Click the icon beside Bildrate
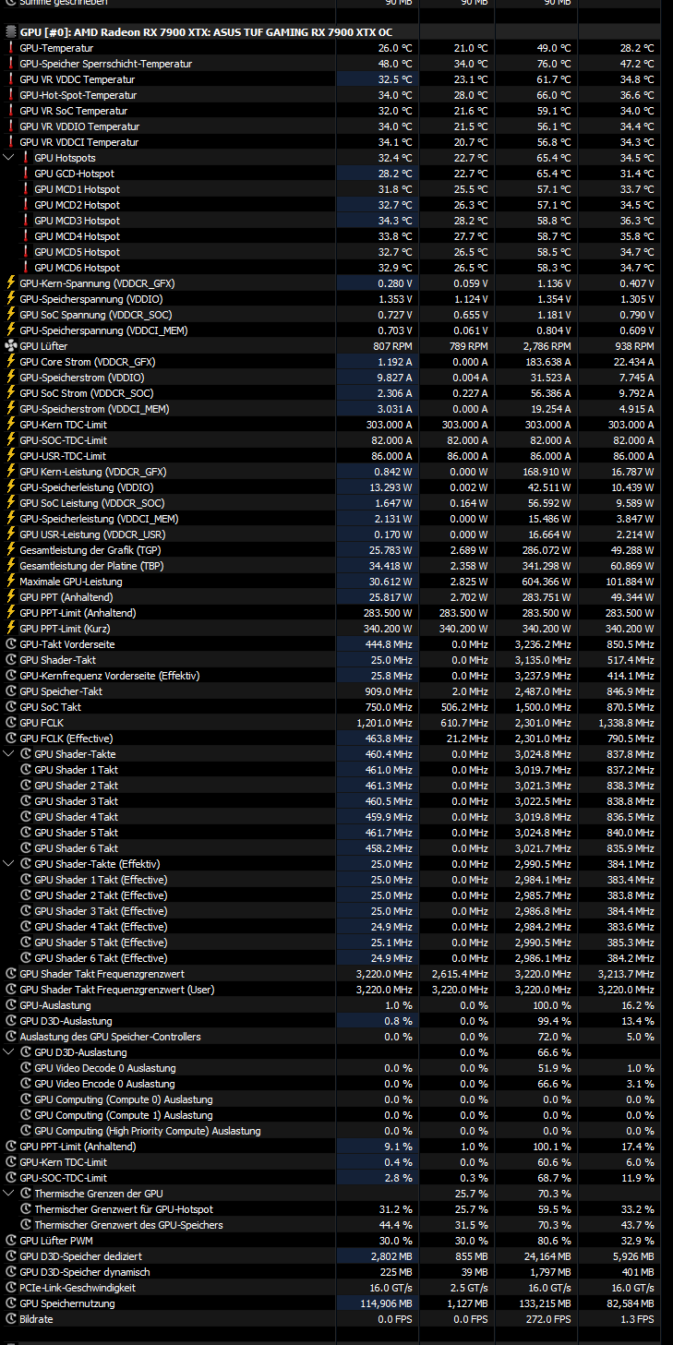 click(x=10, y=1318)
